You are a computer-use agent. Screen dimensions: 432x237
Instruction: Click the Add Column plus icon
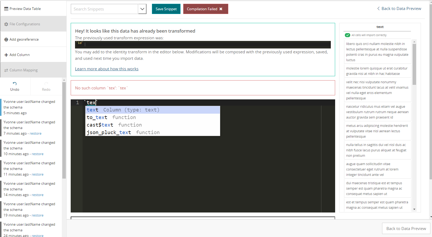(6, 55)
